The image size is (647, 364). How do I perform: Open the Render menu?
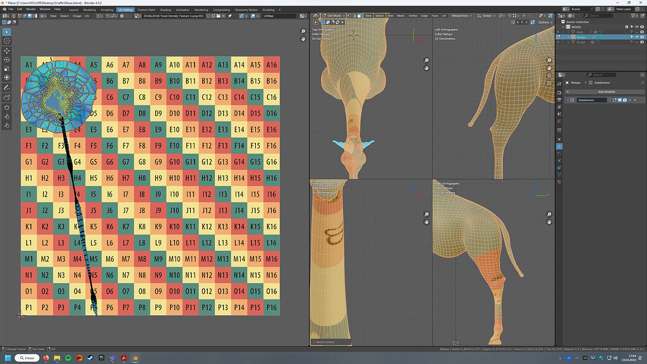[x=31, y=9]
